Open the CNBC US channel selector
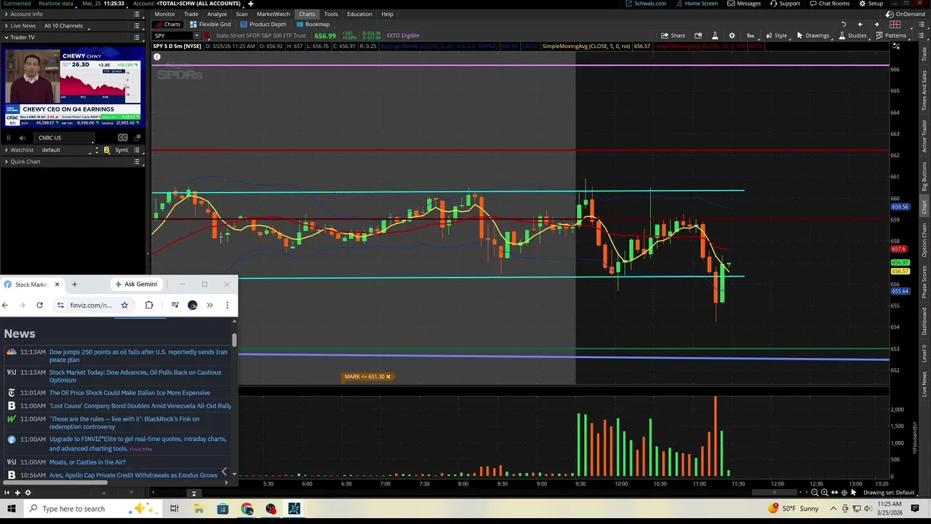This screenshot has width=931, height=524. pyautogui.click(x=65, y=138)
